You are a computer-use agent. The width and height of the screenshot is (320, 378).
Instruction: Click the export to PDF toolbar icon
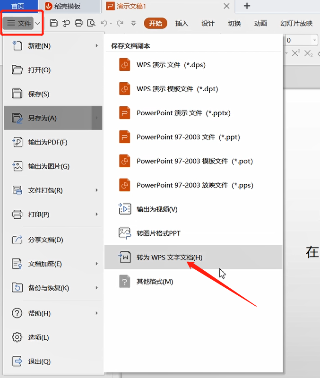(66, 23)
